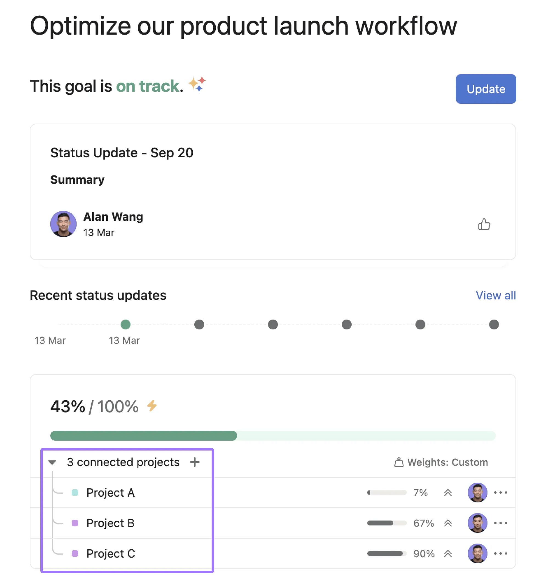Image resolution: width=541 pixels, height=579 pixels.
Task: Open the three-dot menu for Project B
Action: click(500, 523)
